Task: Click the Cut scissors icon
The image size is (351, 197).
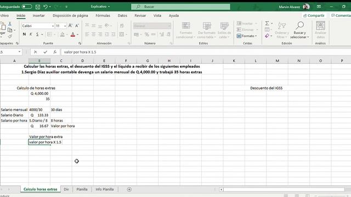Action: 10,24
